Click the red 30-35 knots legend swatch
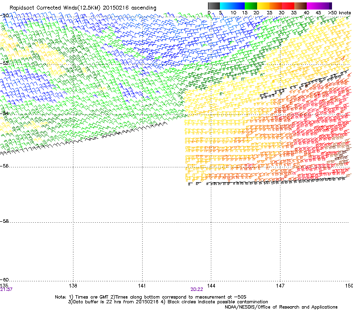The height and width of the screenshot is (310, 353). tap(288, 6)
